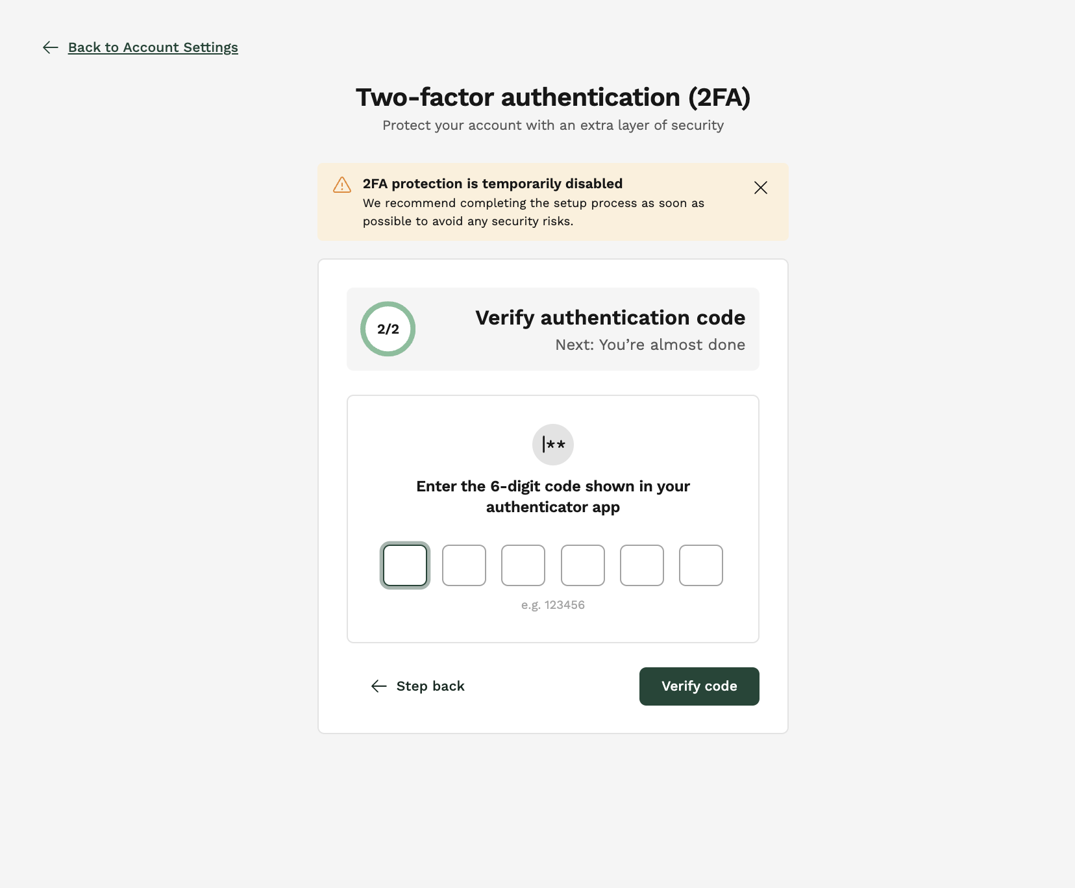Viewport: 1075px width, 888px height.
Task: Click 'Protect your account with an extra layer' subtitle
Action: 553,125
